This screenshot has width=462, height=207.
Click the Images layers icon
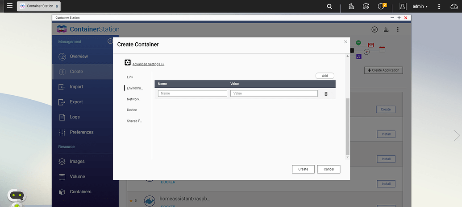[62, 162]
